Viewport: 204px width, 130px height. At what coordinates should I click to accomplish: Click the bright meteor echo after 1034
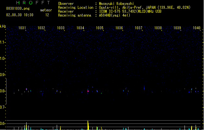coord(88,91)
